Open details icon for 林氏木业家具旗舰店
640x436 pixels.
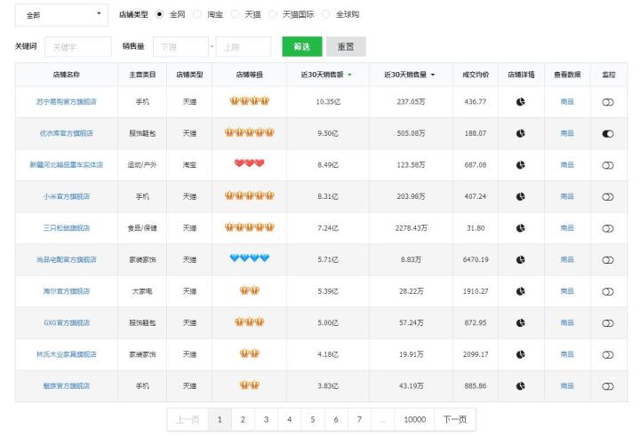tap(520, 354)
